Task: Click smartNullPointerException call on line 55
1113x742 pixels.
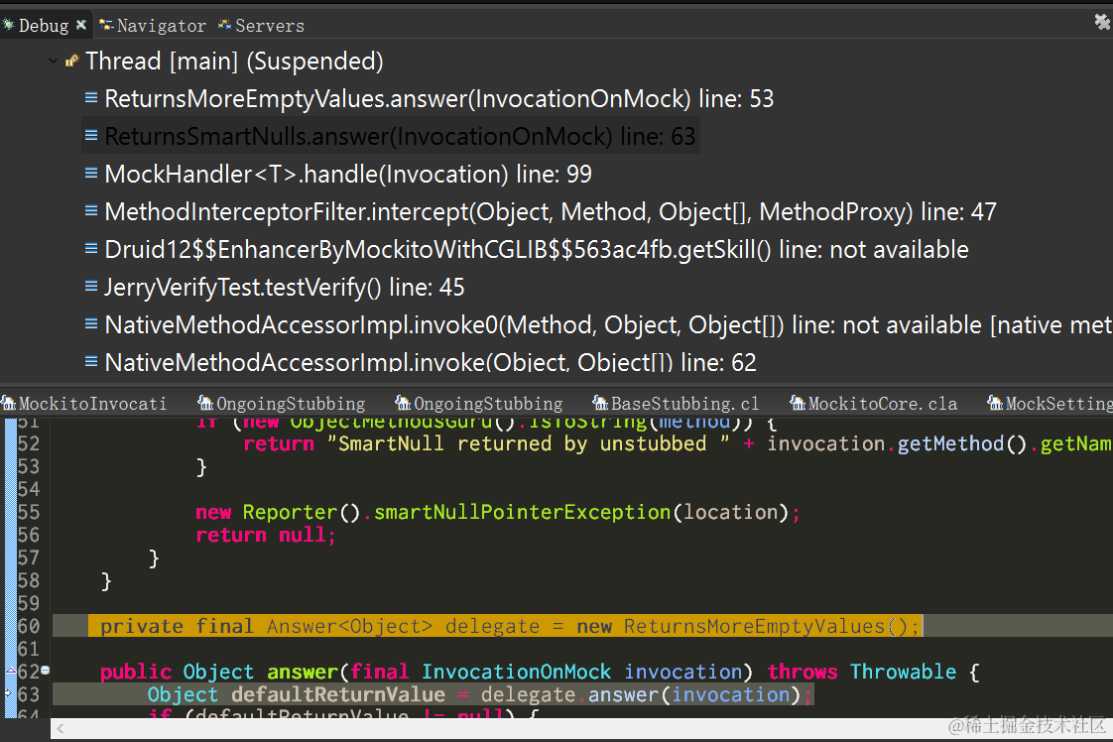Action: (x=523, y=512)
